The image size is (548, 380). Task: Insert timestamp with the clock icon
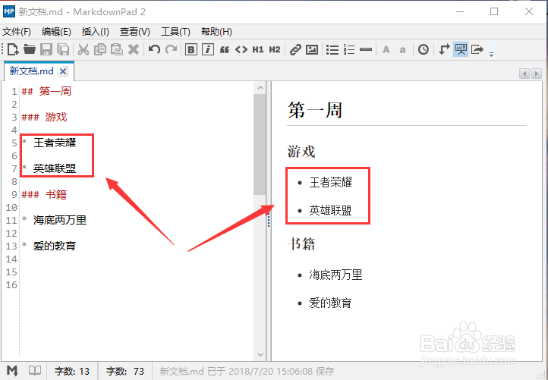pyautogui.click(x=424, y=49)
